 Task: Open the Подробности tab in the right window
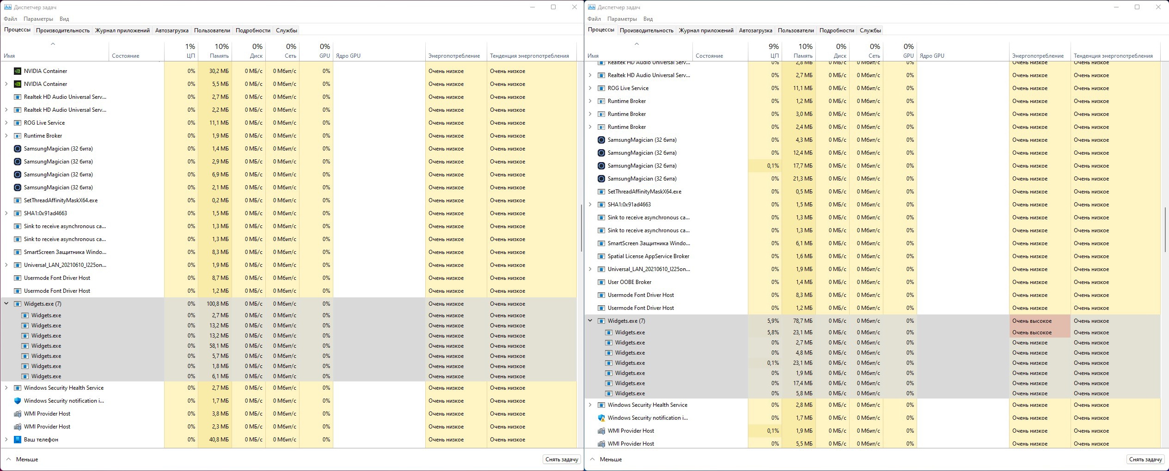click(837, 30)
